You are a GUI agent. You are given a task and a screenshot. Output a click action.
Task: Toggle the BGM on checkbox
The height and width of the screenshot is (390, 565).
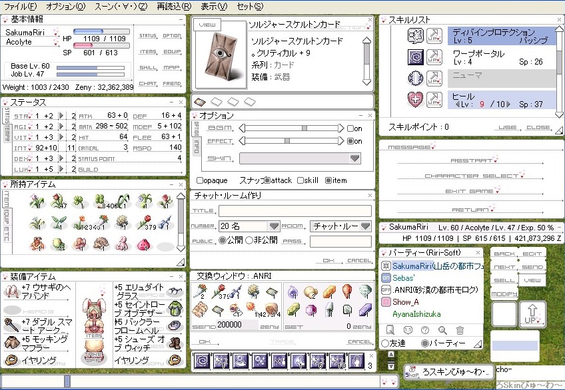(350, 128)
